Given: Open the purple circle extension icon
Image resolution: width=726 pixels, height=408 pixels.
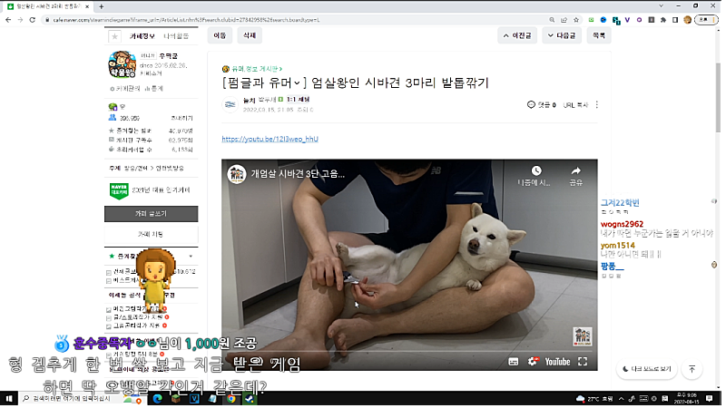Looking at the screenshot, I should pos(639,20).
